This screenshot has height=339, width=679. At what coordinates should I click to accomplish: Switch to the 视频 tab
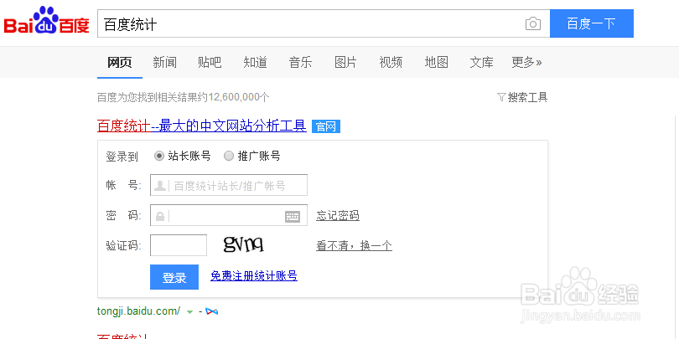tap(391, 62)
